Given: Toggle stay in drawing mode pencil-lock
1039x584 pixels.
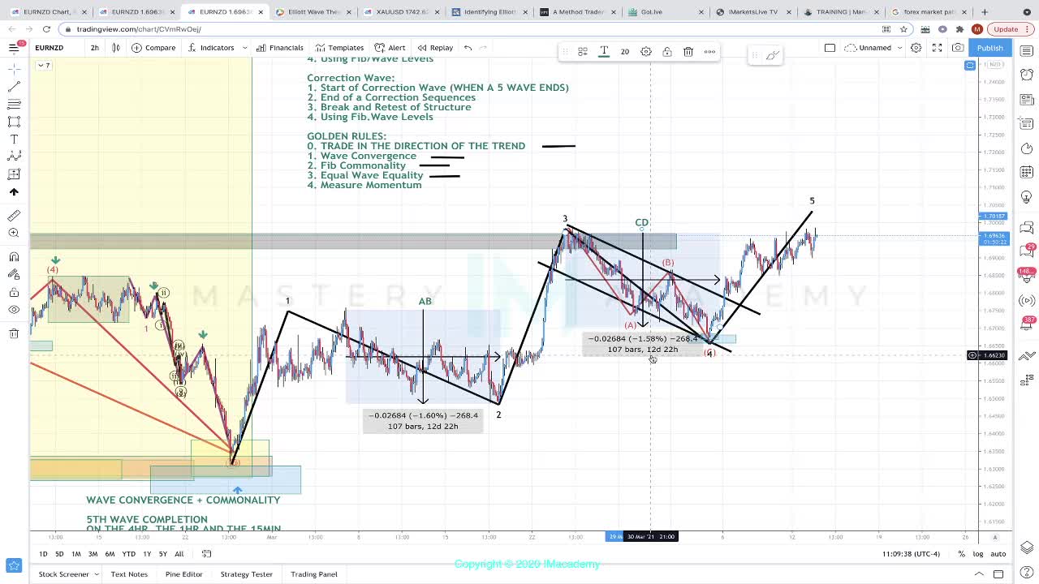Looking at the screenshot, I should (x=14, y=275).
